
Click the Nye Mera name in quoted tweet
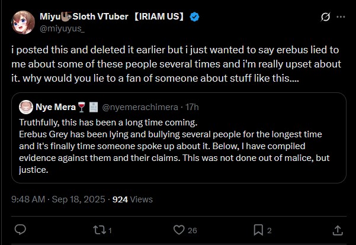[x=55, y=107]
